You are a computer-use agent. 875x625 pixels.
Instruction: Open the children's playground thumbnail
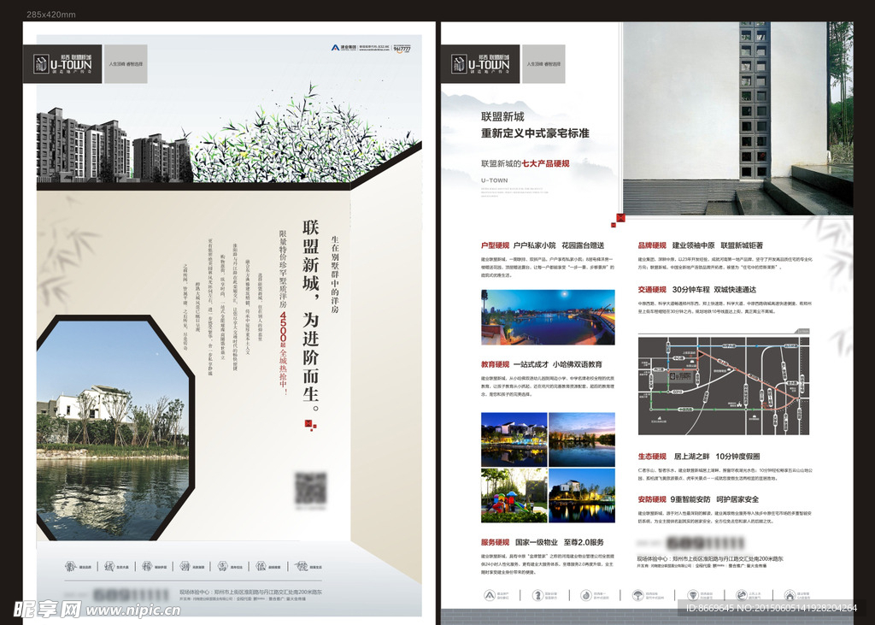click(514, 495)
